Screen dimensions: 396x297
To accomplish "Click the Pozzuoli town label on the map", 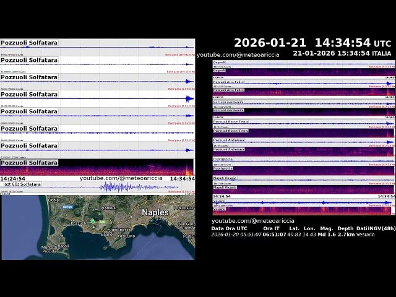I will [x=79, y=222].
